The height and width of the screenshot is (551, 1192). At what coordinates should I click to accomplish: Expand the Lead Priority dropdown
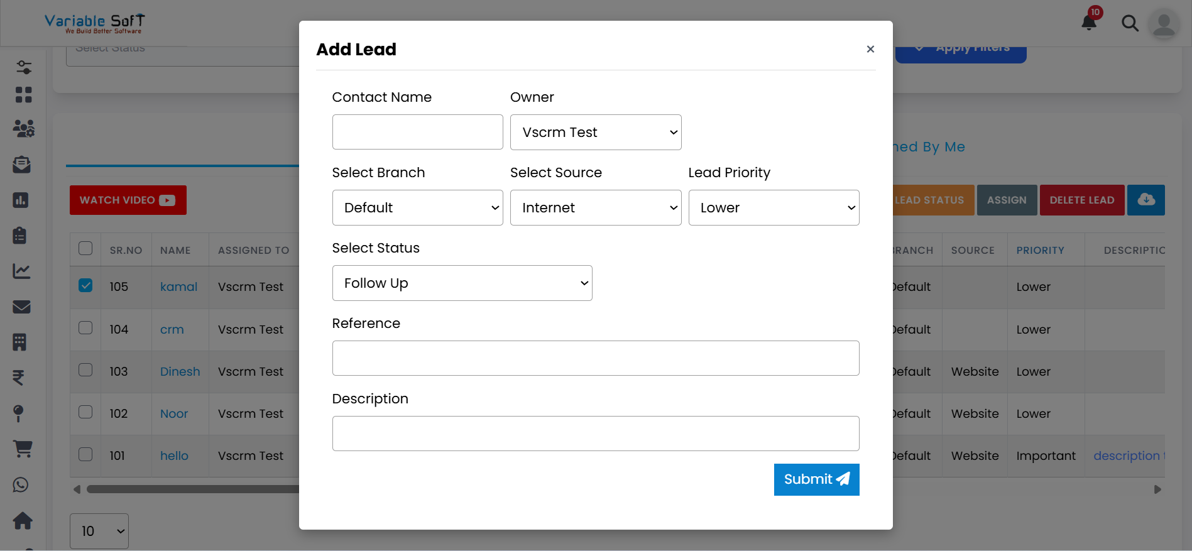pyautogui.click(x=774, y=208)
